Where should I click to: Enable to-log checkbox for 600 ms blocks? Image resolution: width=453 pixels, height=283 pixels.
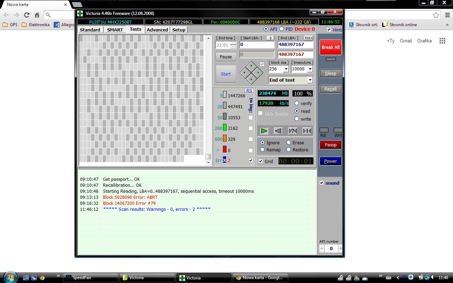tap(251, 139)
